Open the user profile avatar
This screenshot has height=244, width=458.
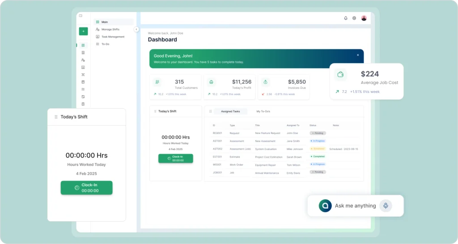tap(364, 18)
